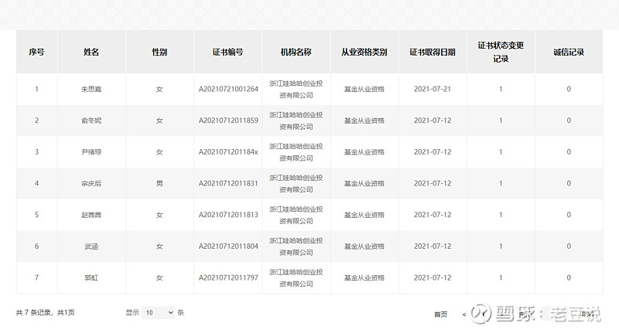
Task: Click gender 女 in 尹绮琼's row
Action: coord(159,152)
